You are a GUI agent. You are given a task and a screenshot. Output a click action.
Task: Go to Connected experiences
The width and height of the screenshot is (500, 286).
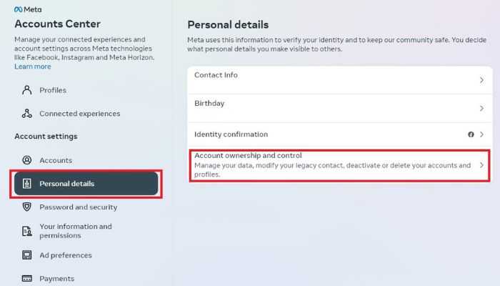[x=79, y=114]
